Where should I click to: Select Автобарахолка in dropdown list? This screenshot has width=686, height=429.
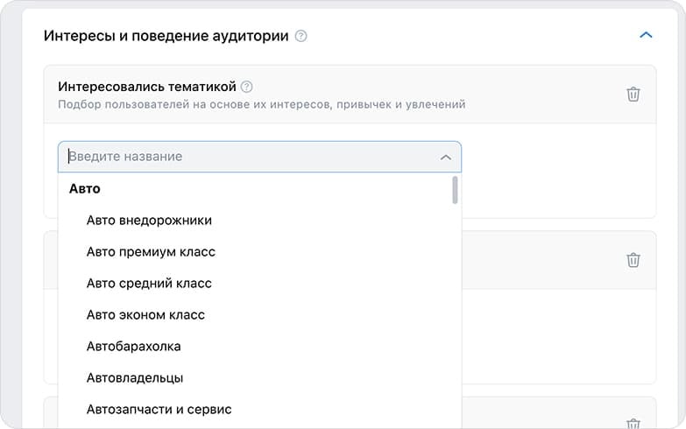coord(133,347)
